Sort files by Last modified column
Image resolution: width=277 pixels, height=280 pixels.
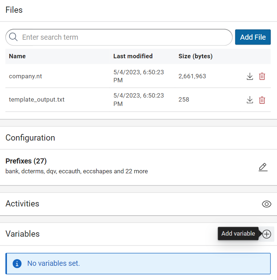133,56
